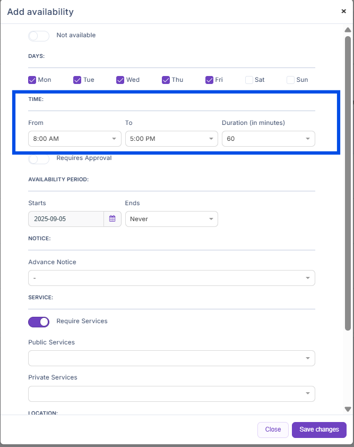Open the From time dropdown
This screenshot has width=354, height=447.
tap(74, 139)
